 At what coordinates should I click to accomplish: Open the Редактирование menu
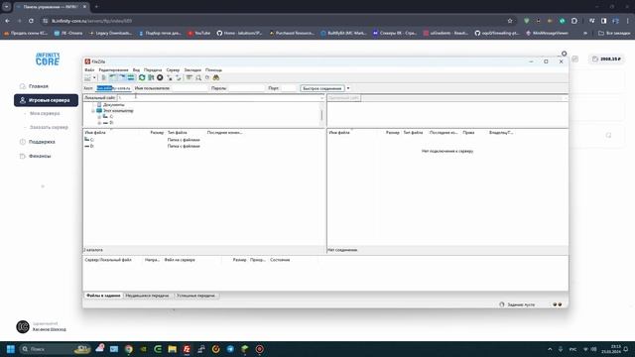[113, 70]
